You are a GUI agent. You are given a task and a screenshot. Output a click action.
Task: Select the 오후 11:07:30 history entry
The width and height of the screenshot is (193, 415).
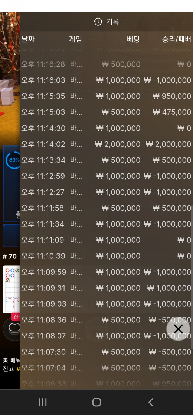tap(106, 352)
